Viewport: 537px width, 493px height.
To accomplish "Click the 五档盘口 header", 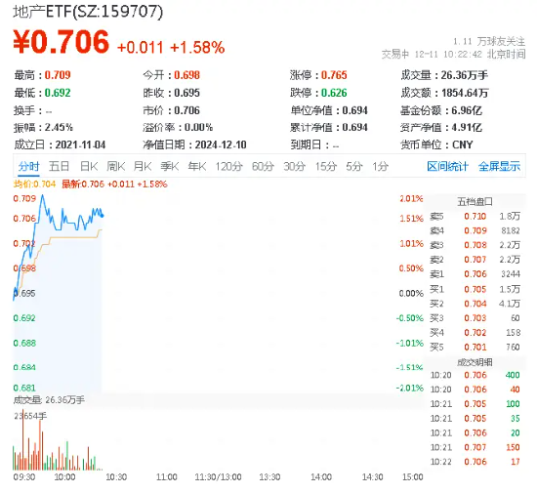I will coord(475,202).
